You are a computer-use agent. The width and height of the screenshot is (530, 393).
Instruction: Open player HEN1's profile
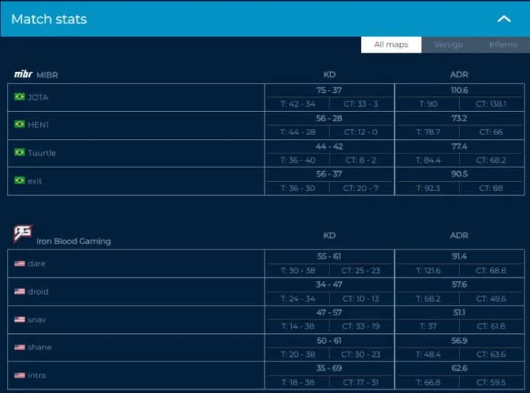pyautogui.click(x=38, y=125)
